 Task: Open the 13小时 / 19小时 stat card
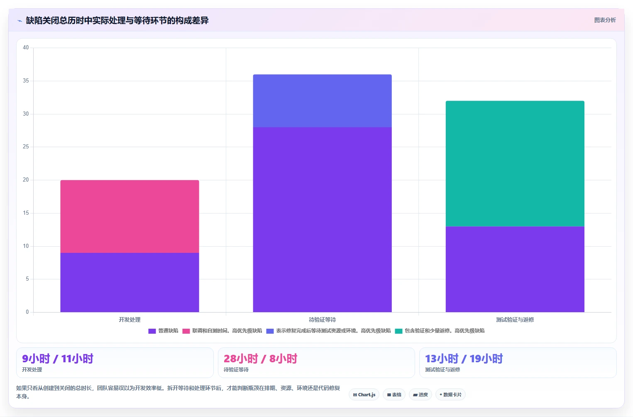518,363
